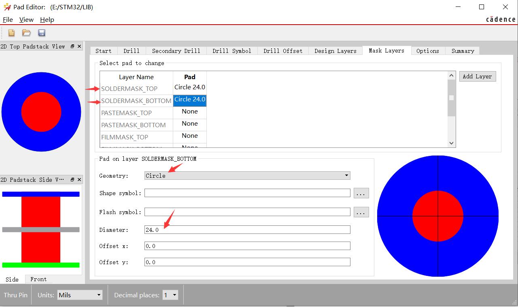Screen dimensions: 518x307
Task: Switch to the Front view tab
Action: (38, 279)
